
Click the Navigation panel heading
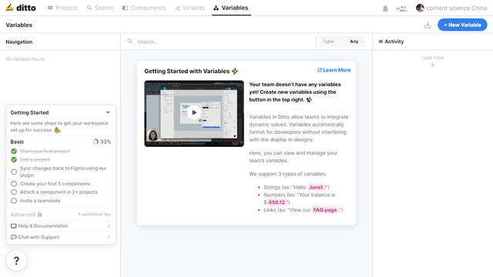pyautogui.click(x=18, y=42)
